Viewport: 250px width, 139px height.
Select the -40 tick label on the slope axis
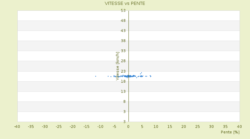coord(17,126)
